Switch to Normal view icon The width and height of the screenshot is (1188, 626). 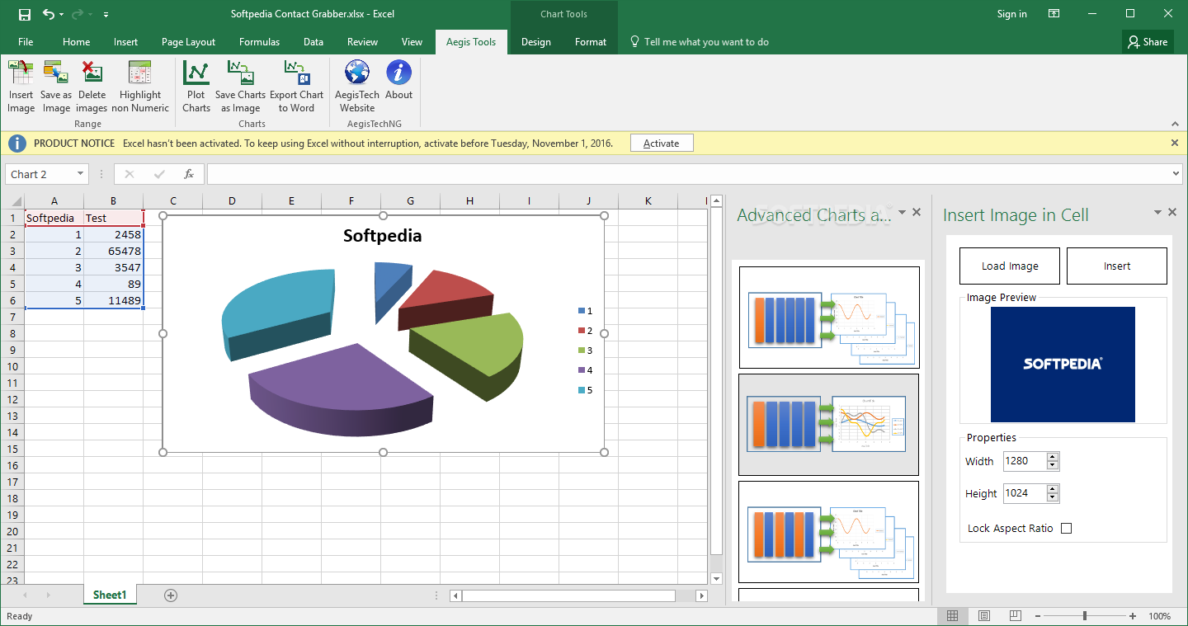[953, 616]
